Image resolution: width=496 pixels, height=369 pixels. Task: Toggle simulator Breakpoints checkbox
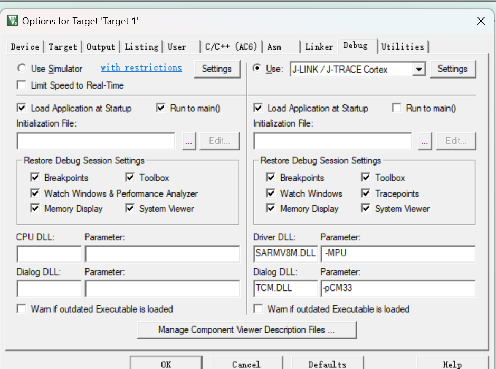[x=35, y=178]
